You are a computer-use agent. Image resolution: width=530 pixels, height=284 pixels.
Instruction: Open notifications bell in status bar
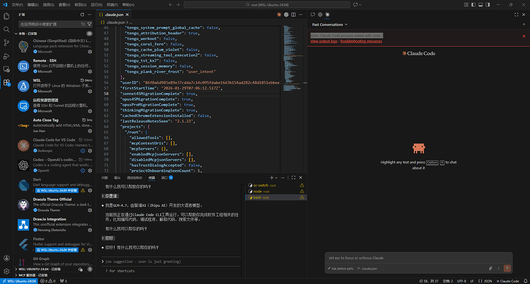tap(525, 281)
